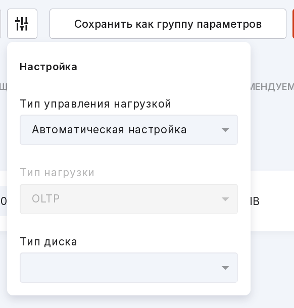This screenshot has height=308, width=294.
Task: Click the 'Тип управления нагрузкой' label
Action: point(95,104)
